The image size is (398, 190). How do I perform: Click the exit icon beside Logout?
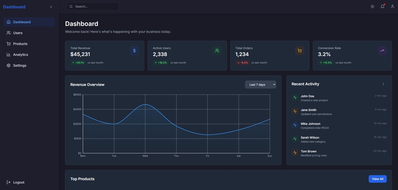point(9,182)
